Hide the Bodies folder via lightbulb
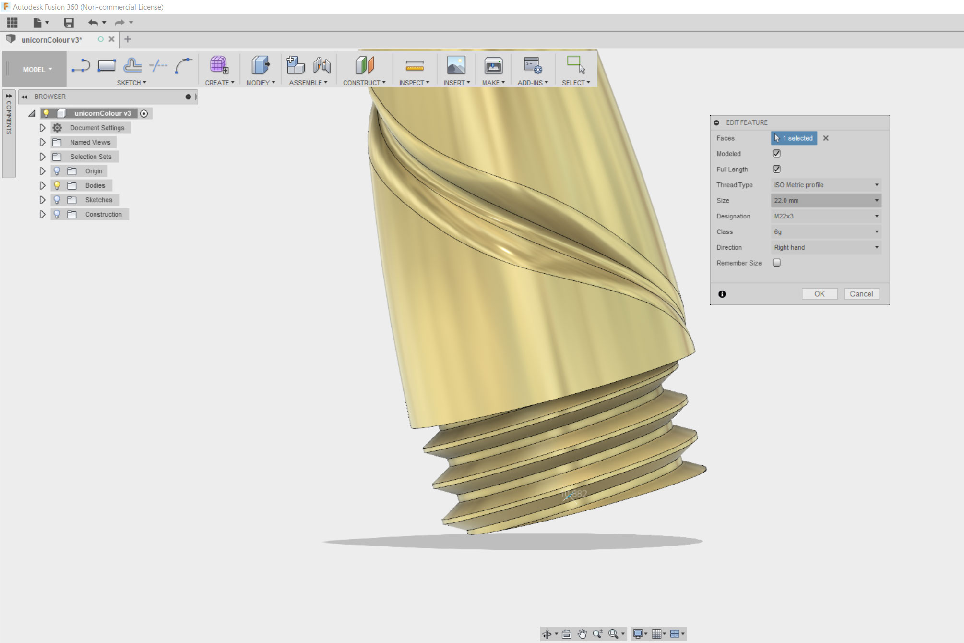964x643 pixels. [x=57, y=185]
